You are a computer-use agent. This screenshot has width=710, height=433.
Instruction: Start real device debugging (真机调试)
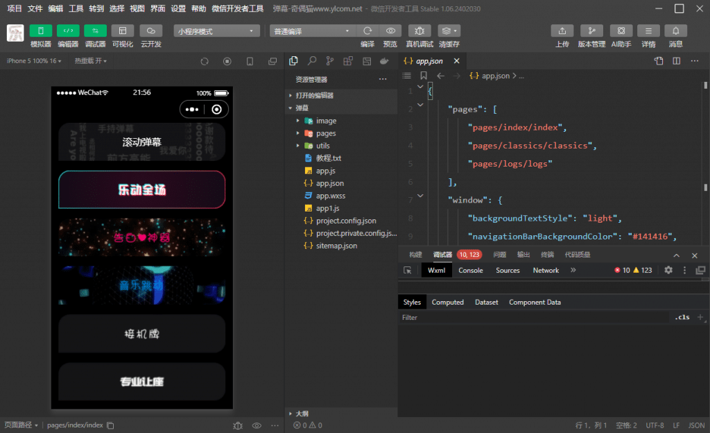(x=419, y=31)
